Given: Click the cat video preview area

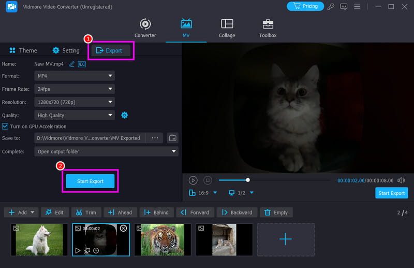Looking at the screenshot, I should tap(298, 108).
